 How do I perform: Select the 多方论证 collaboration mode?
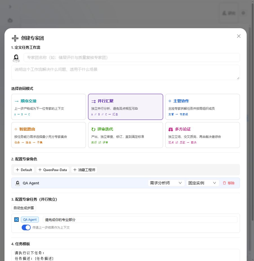click(x=202, y=135)
